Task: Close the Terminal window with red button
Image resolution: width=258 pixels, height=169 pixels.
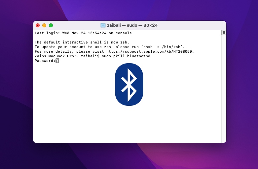Action: [38, 25]
